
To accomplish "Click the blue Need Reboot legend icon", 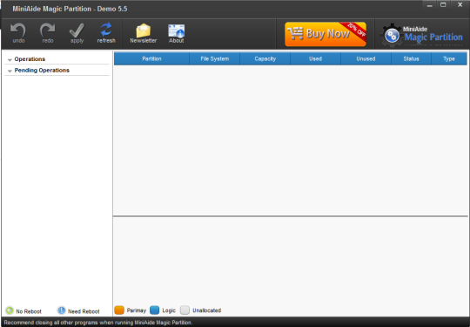I will tap(62, 310).
